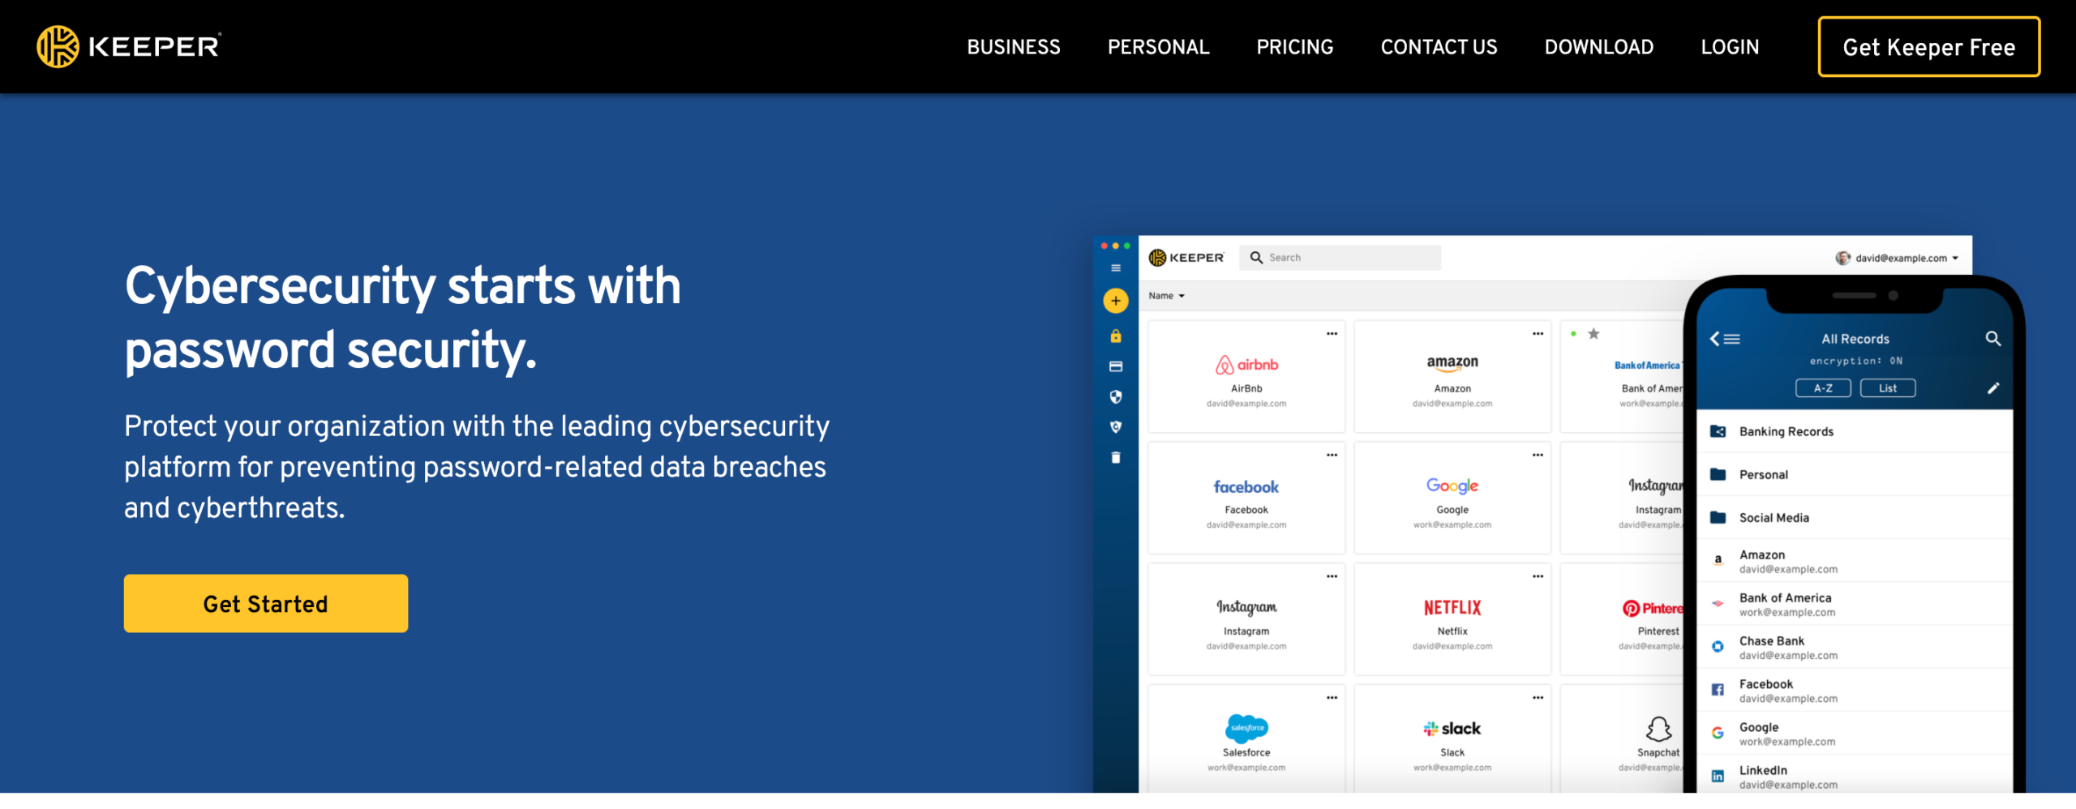Click the trash icon in the sidebar
This screenshot has height=809, width=2076.
(x=1116, y=457)
